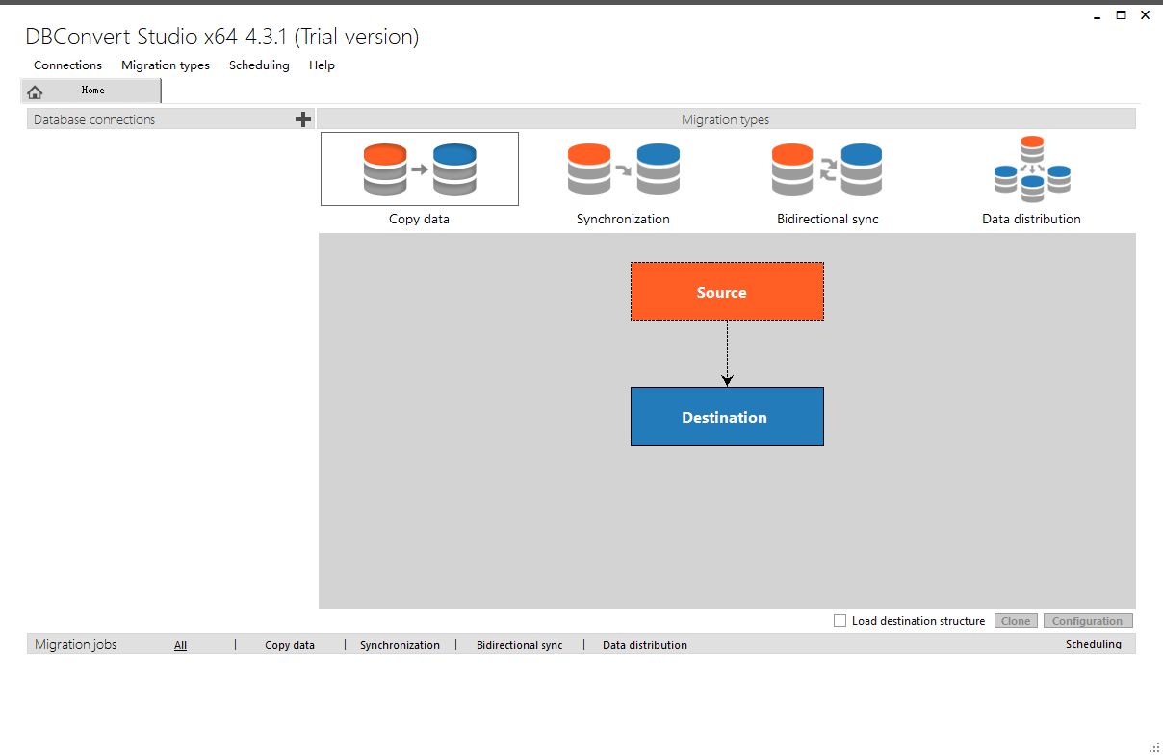Choose the Bidirectional sync icon
The width and height of the screenshot is (1163, 756).
tap(827, 169)
